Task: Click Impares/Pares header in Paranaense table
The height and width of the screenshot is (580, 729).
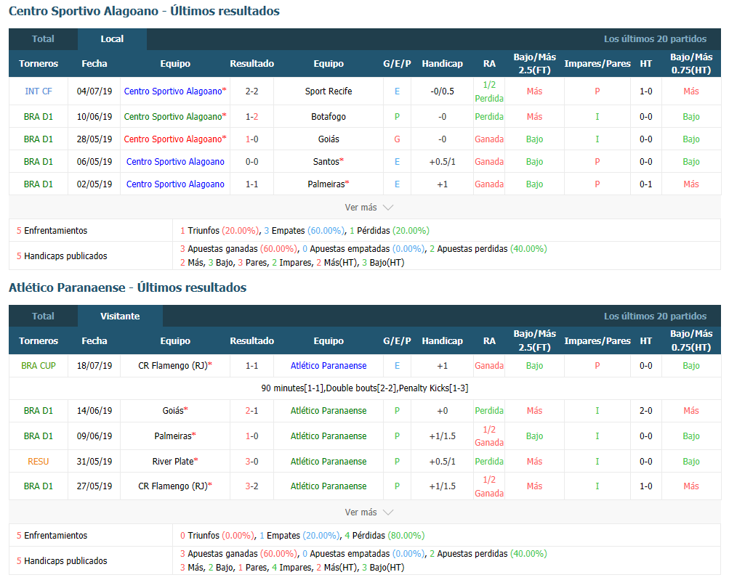Action: click(x=597, y=341)
